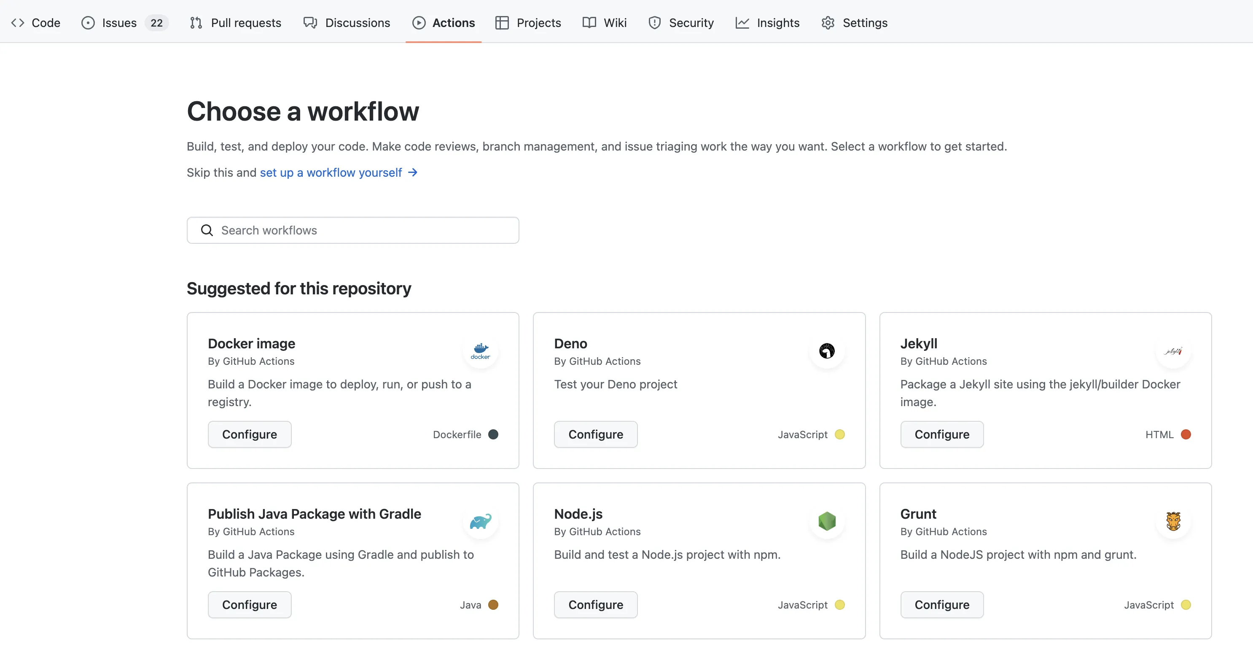Go to repository Settings tab
This screenshot has width=1253, height=668.
coord(855,23)
